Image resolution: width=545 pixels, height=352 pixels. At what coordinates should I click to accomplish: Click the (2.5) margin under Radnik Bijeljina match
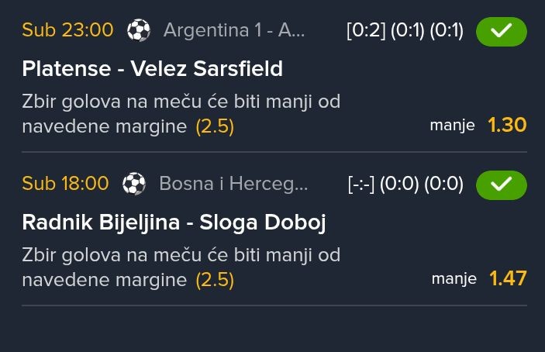215,280
